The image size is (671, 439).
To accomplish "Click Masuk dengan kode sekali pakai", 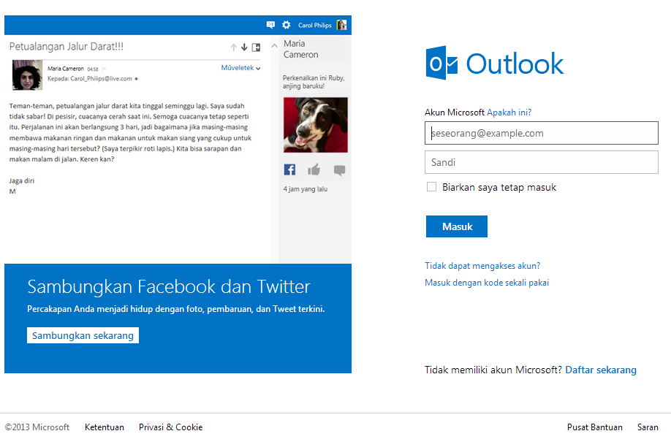I will (487, 283).
